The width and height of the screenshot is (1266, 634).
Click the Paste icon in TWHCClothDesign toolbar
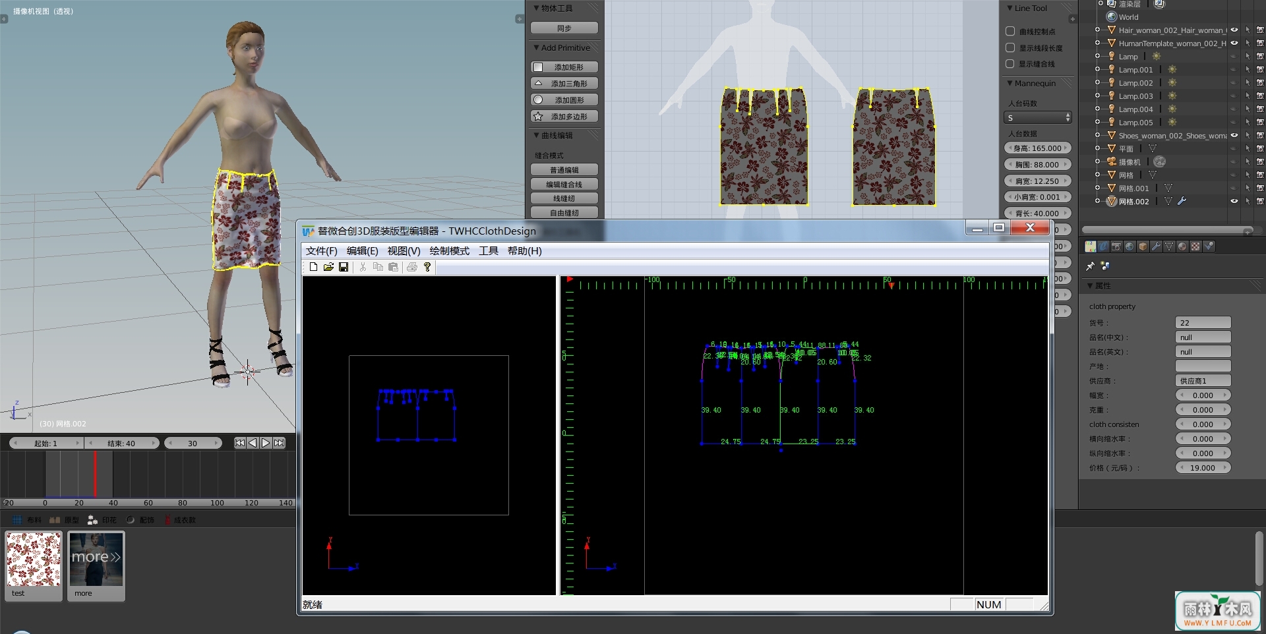393,267
